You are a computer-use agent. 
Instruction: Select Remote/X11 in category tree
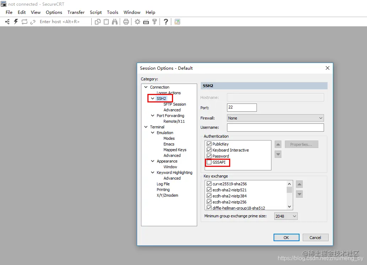(x=174, y=121)
